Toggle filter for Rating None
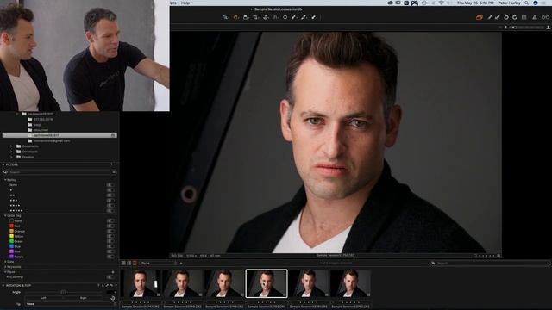552x310 pixels. (x=110, y=185)
